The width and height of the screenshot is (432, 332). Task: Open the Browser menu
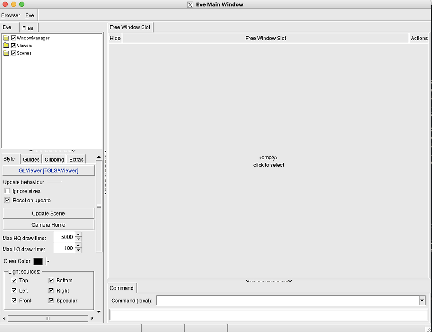click(11, 15)
